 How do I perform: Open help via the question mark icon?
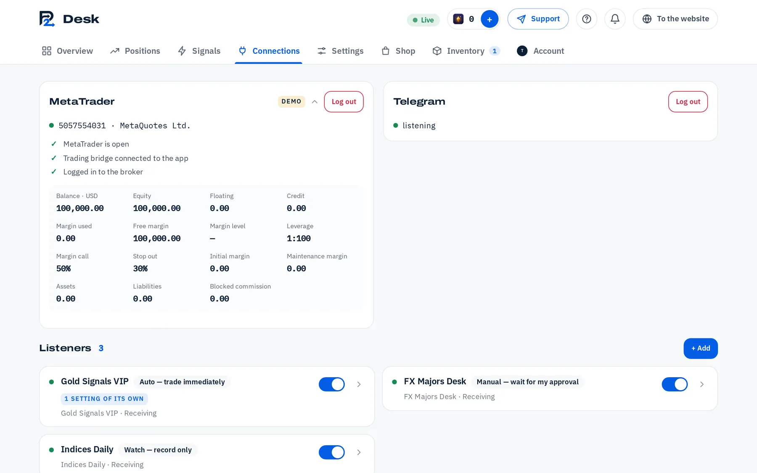click(587, 19)
